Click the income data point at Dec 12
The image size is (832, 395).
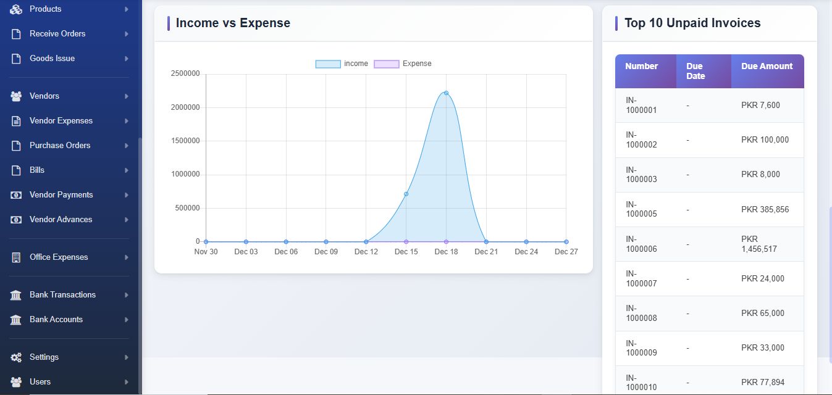(366, 242)
